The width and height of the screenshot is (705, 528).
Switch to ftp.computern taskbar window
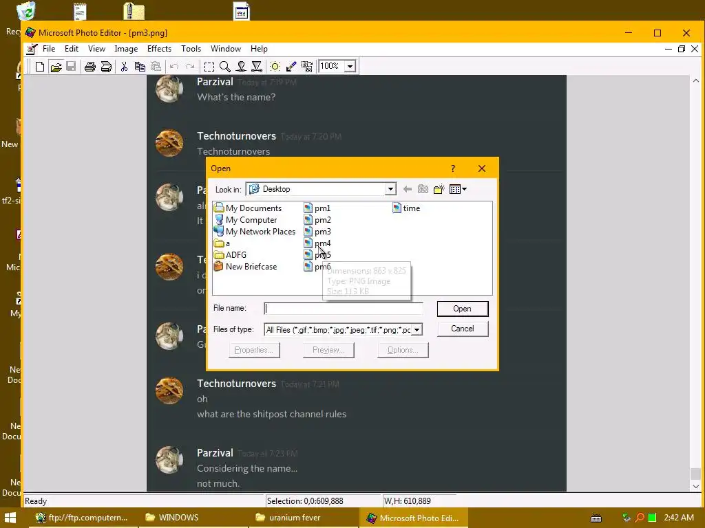[82, 518]
